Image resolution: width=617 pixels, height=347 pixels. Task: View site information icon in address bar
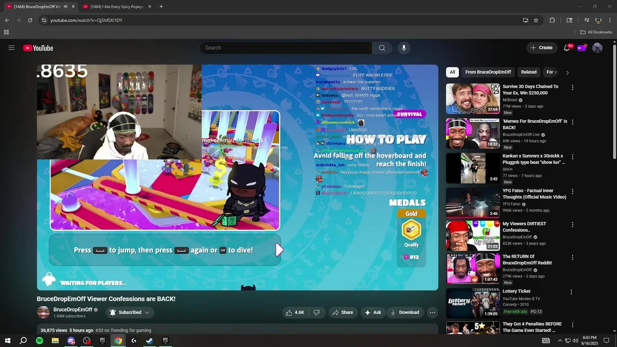44,20
